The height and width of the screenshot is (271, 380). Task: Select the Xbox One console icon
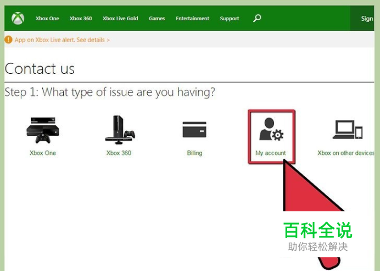(43, 130)
